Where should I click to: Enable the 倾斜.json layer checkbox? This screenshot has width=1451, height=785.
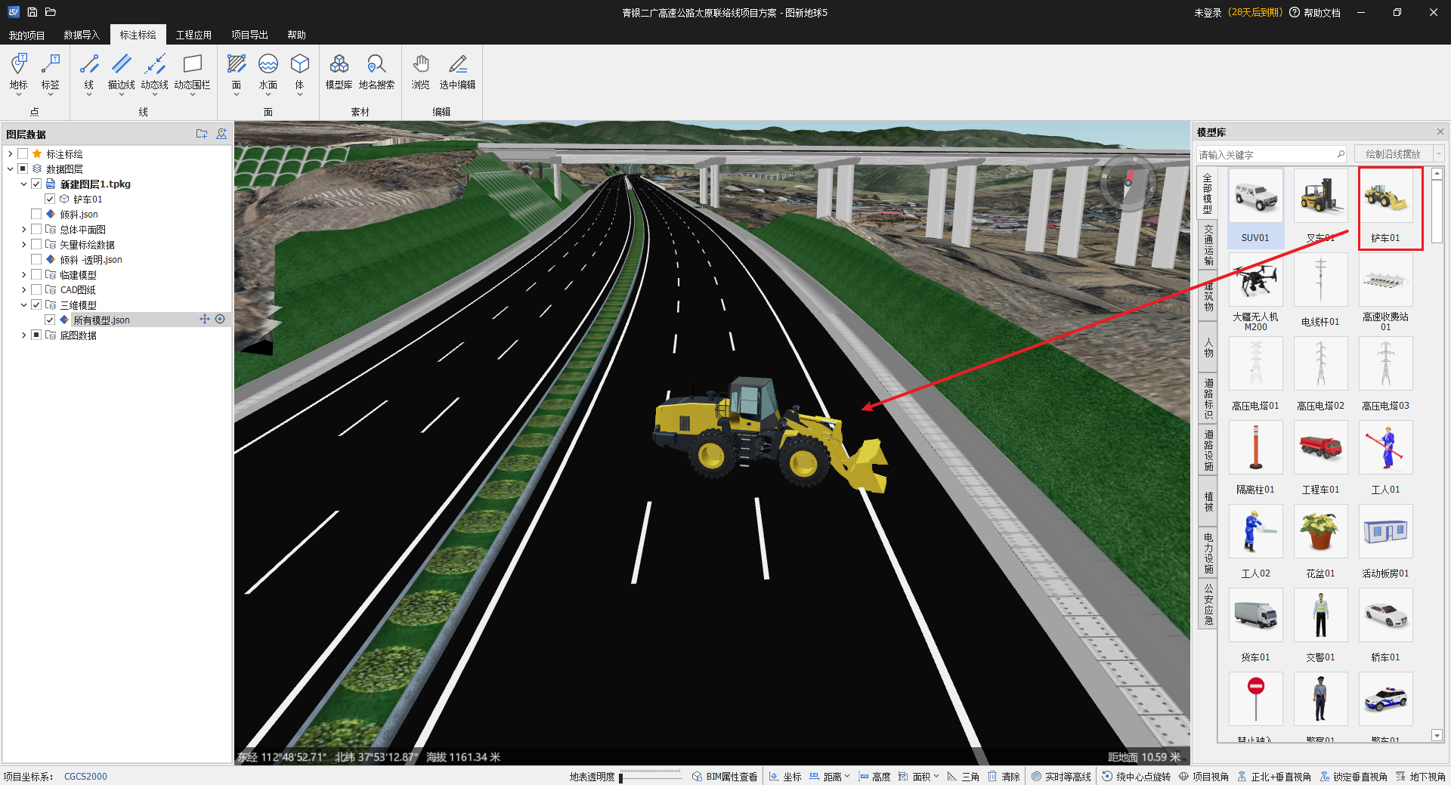click(36, 215)
